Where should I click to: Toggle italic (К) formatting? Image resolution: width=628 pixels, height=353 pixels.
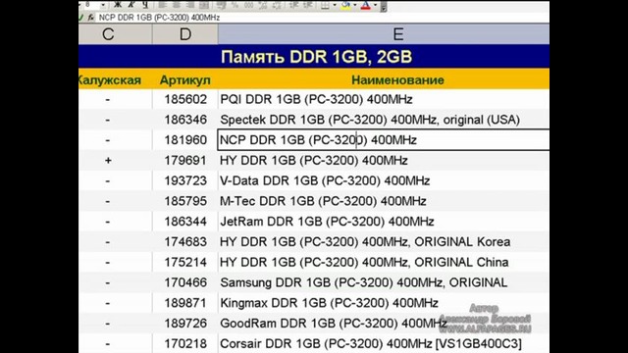click(x=131, y=4)
